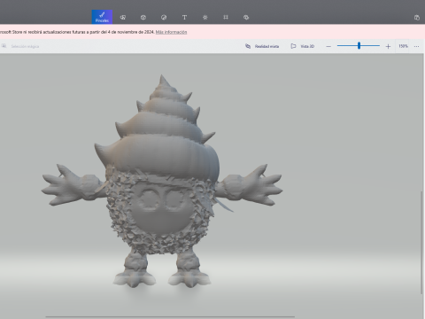Open the 'Más información' link
Screen dimensions: 425x319
[x=171, y=32]
